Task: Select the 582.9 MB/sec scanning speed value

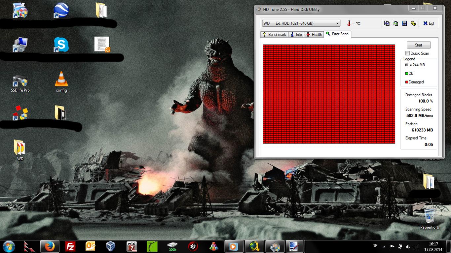Action: [x=420, y=116]
